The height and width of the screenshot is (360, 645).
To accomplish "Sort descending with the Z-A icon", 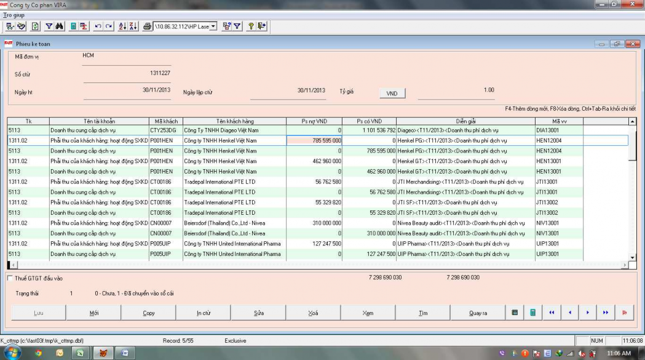I will point(133,26).
